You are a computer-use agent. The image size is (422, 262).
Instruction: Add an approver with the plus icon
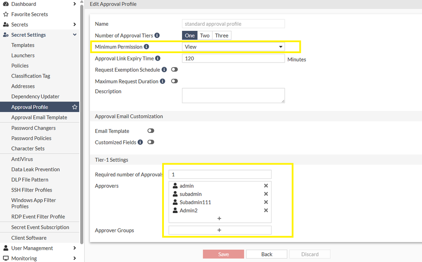pyautogui.click(x=219, y=219)
